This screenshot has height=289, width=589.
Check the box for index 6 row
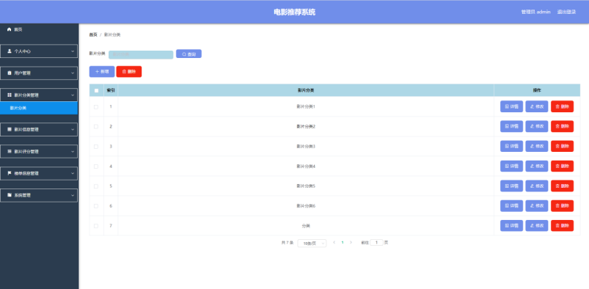(96, 206)
